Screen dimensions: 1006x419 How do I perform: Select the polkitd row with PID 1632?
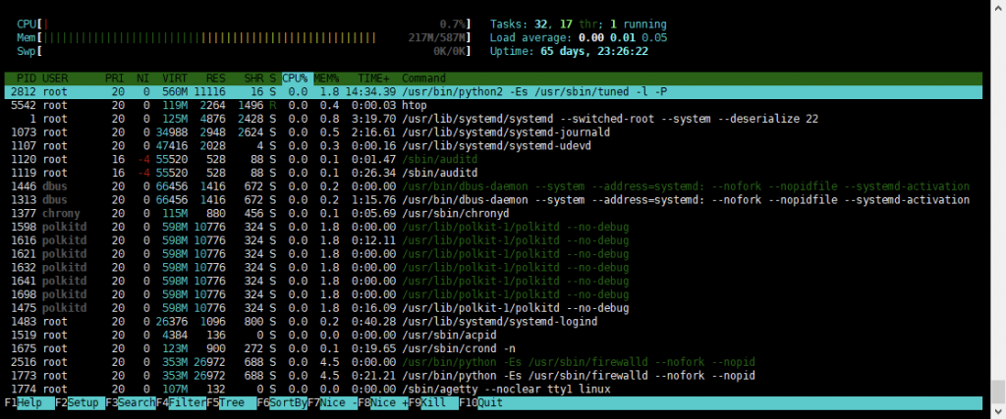493,267
